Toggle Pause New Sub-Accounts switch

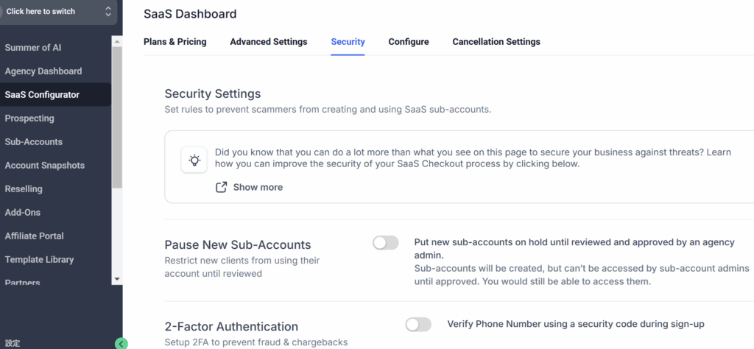coord(386,243)
